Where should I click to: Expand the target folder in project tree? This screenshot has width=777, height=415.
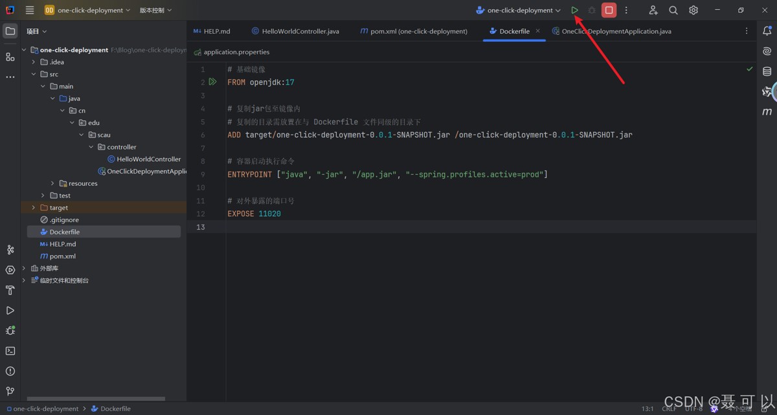coord(34,208)
